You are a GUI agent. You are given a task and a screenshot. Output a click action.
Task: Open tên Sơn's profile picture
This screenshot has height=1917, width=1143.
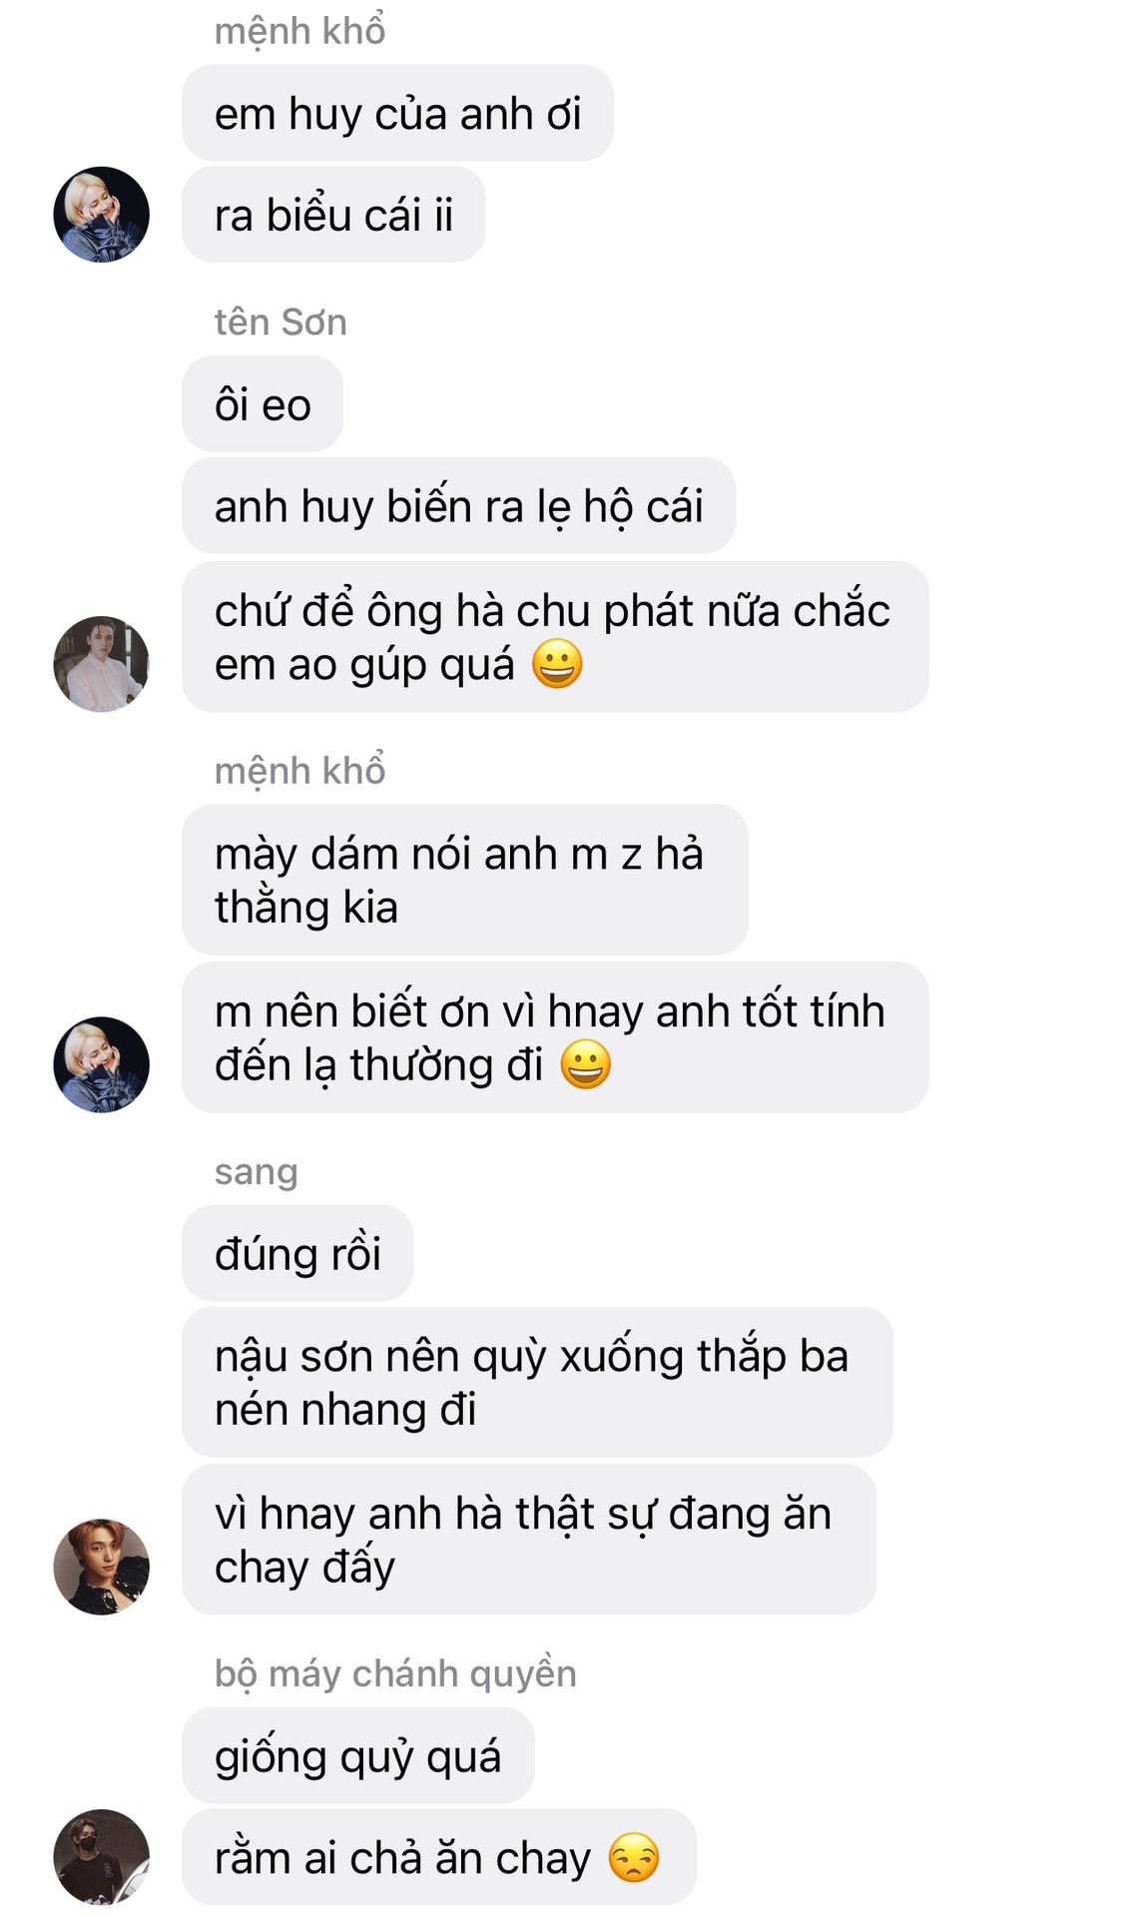[101, 664]
